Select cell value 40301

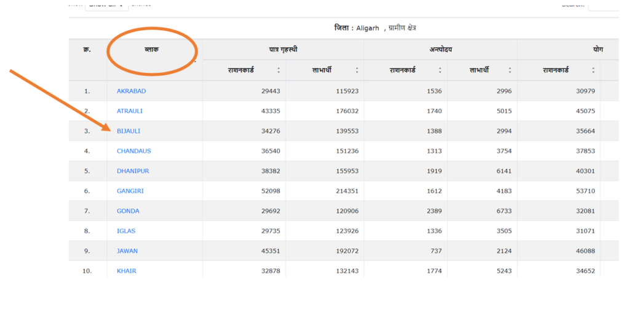(586, 171)
